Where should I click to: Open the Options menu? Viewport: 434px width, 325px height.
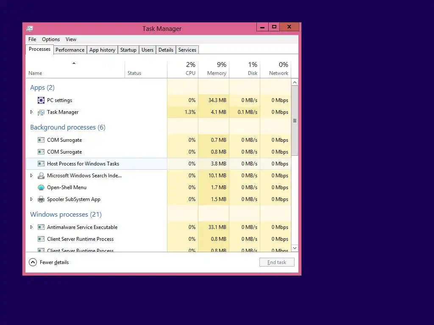[x=51, y=39]
